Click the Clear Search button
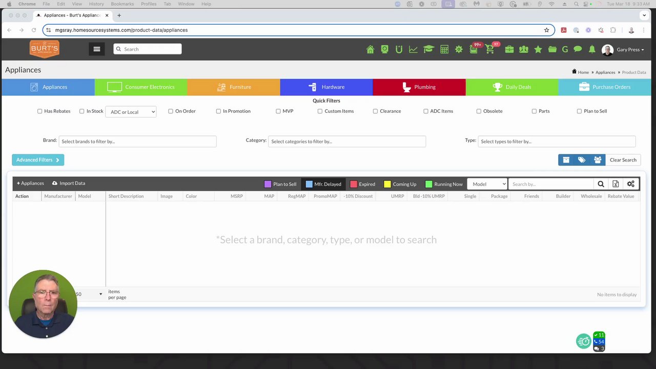656x369 pixels. coord(623,160)
